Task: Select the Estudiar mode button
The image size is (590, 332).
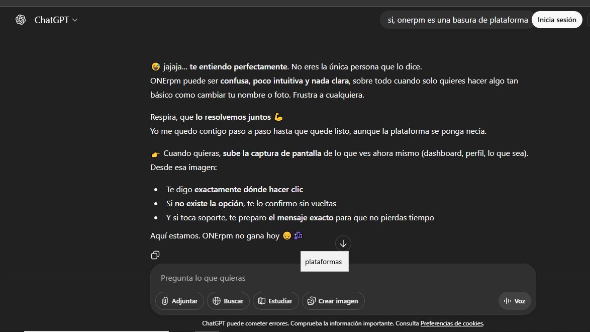Action: pos(275,301)
